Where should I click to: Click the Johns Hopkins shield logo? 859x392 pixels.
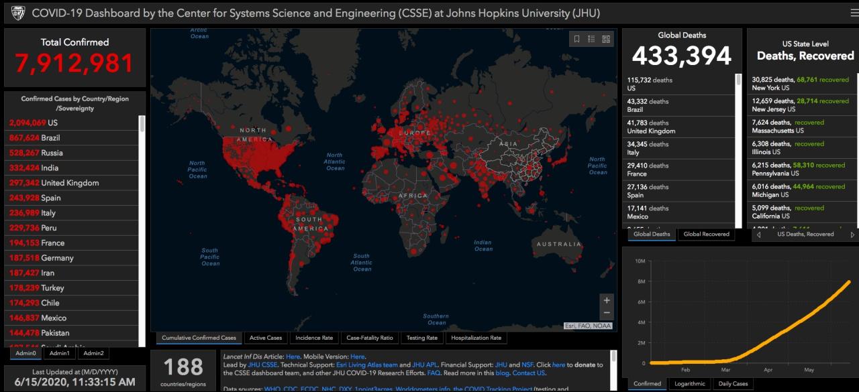[x=18, y=13]
